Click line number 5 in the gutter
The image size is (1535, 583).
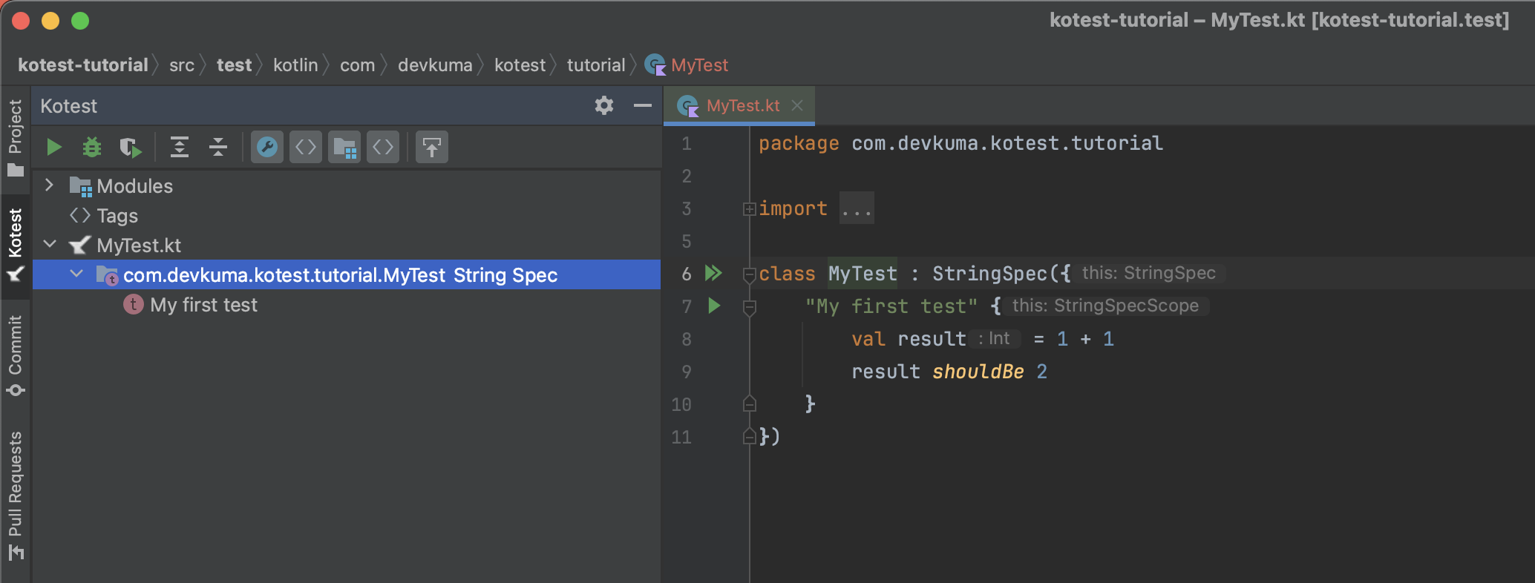[x=687, y=242]
